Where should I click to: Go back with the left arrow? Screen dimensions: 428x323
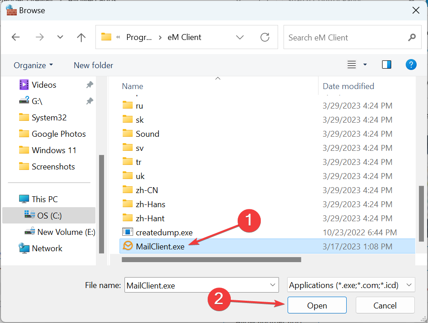pos(16,37)
